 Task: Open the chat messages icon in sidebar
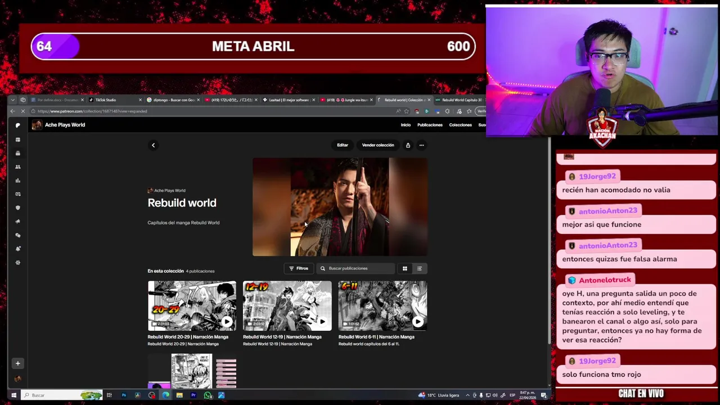click(18, 235)
